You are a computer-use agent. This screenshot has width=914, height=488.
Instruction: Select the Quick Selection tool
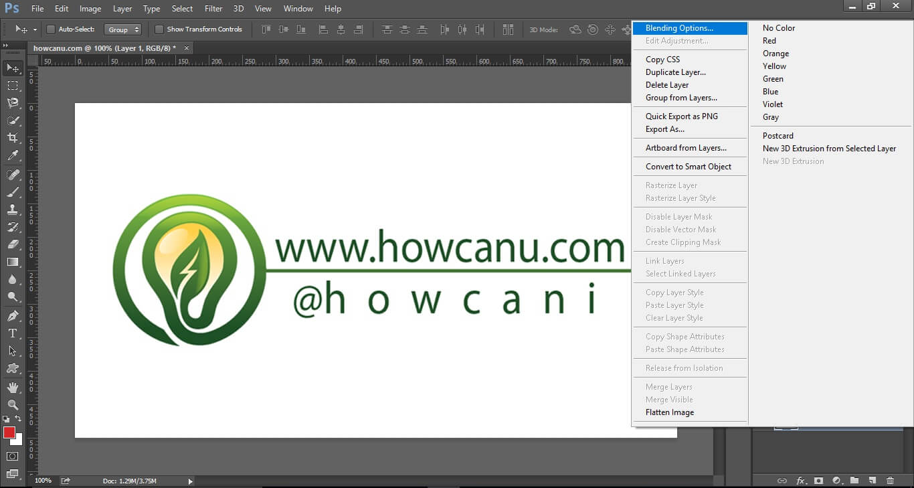pos(13,120)
